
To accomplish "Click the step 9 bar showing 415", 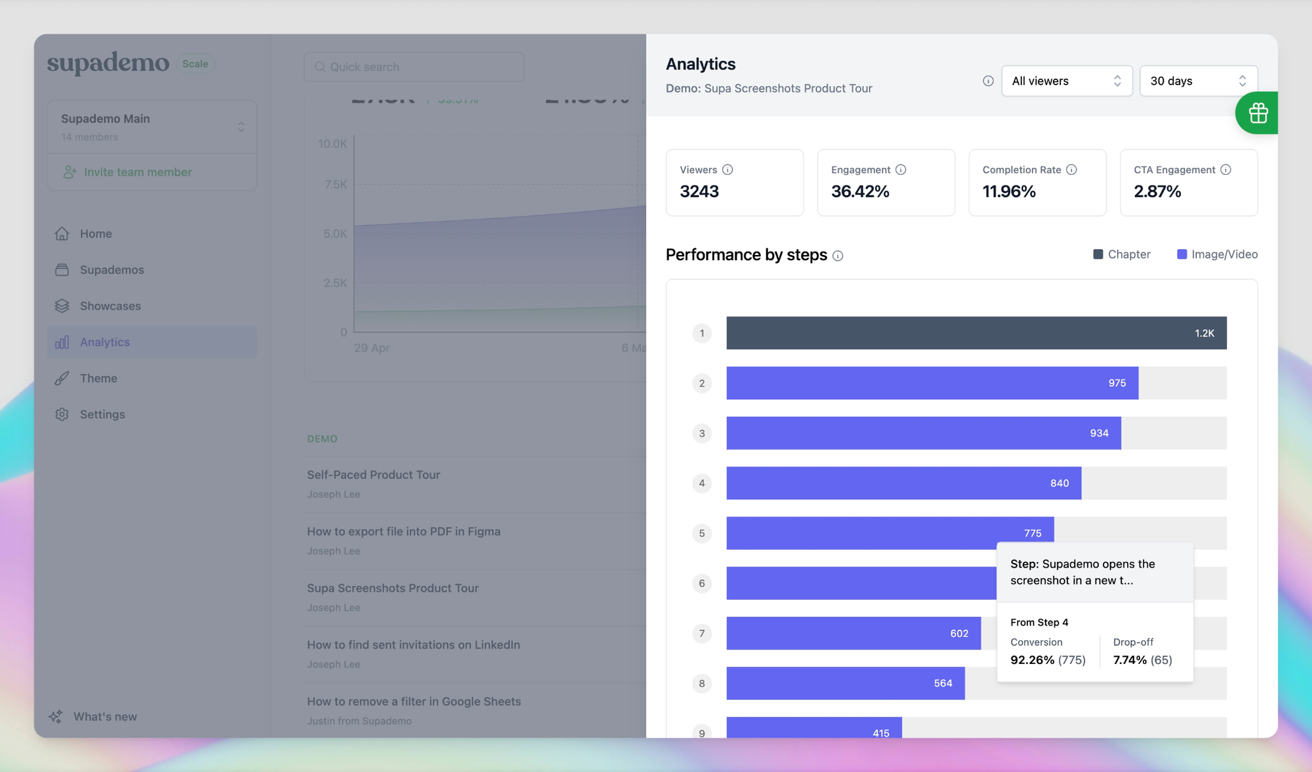I will coord(814,727).
